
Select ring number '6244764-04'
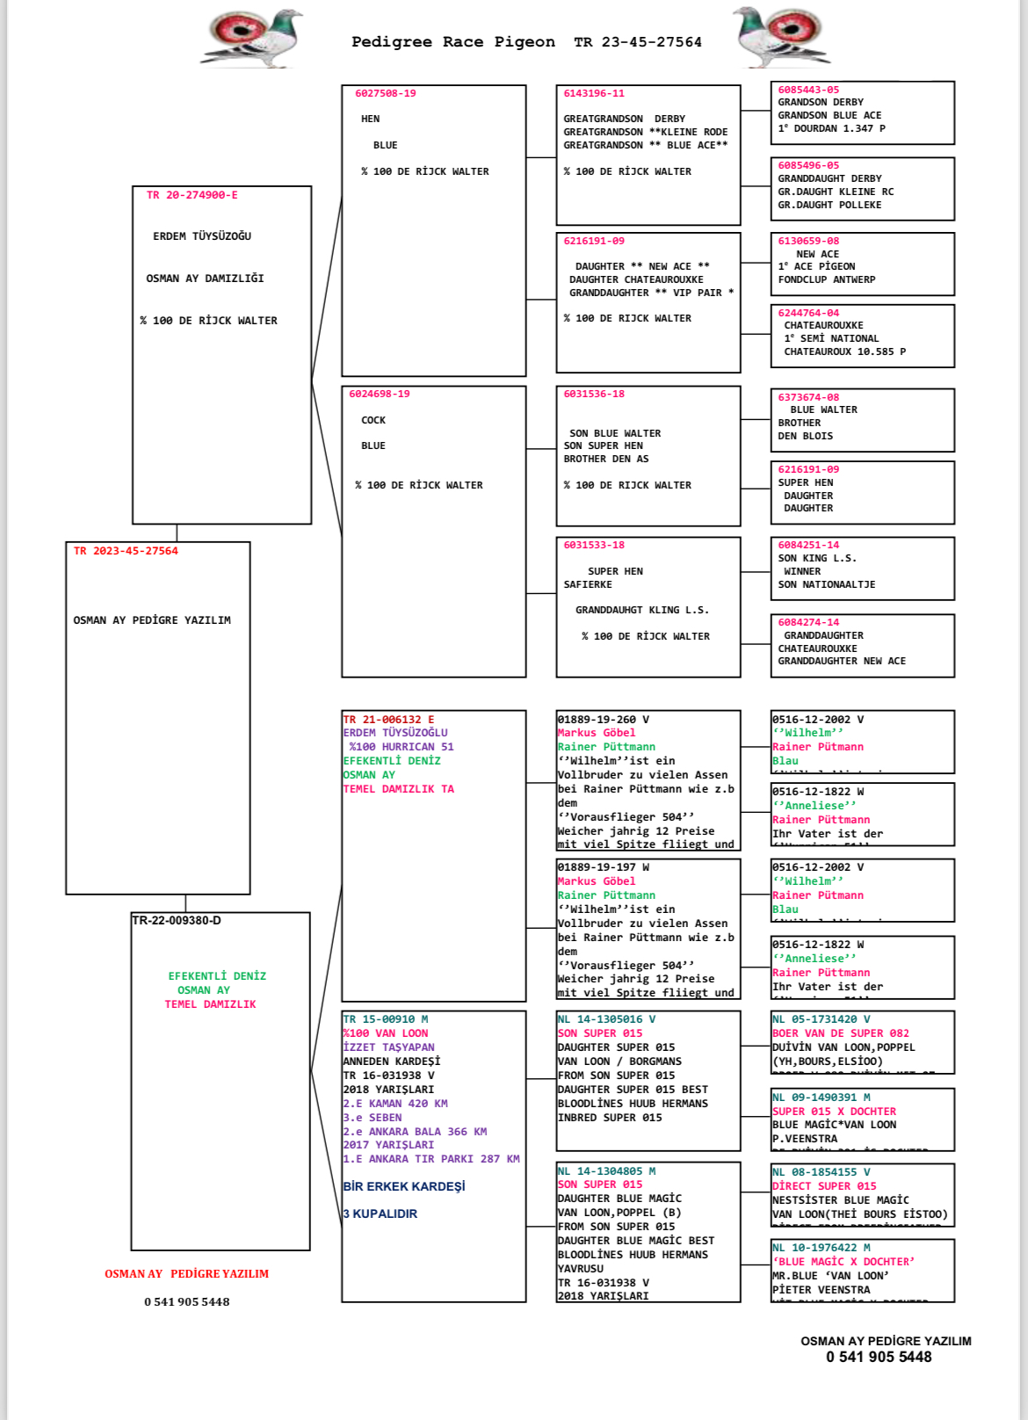pyautogui.click(x=808, y=313)
